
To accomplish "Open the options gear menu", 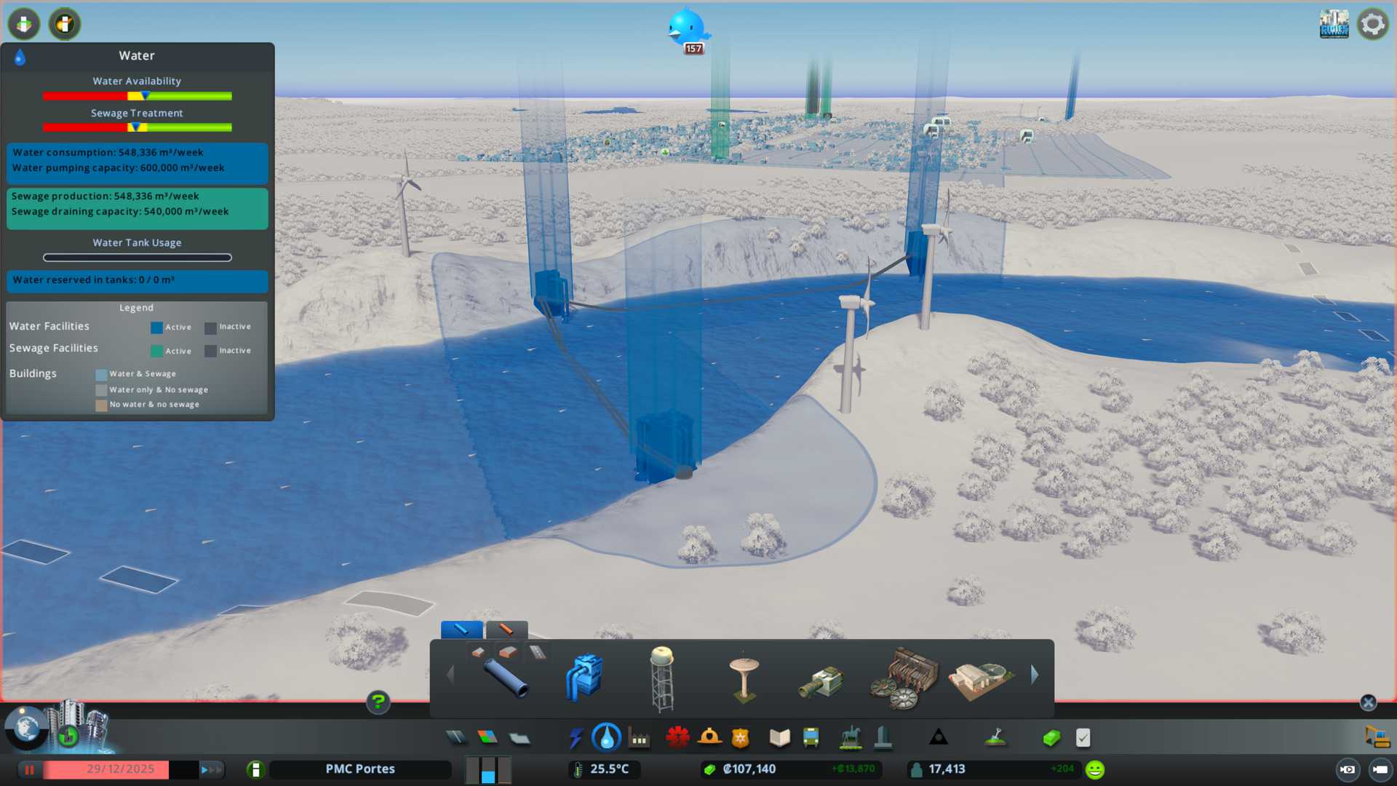I will 1372,24.
